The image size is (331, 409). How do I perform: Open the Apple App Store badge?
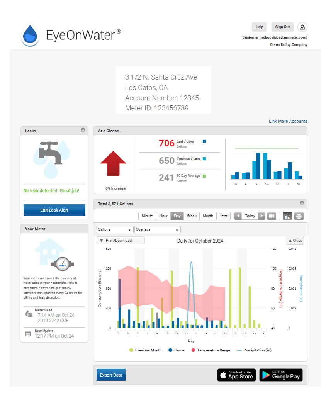click(x=237, y=375)
